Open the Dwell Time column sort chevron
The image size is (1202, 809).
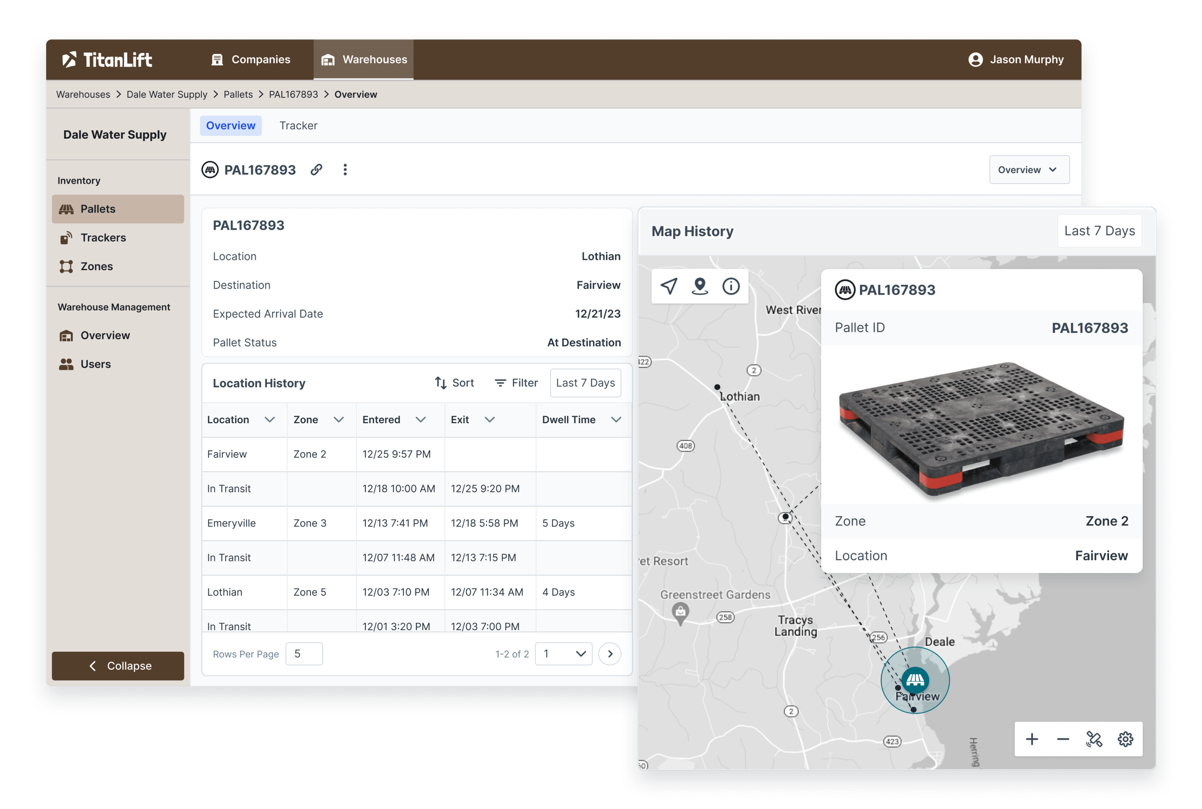[617, 420]
